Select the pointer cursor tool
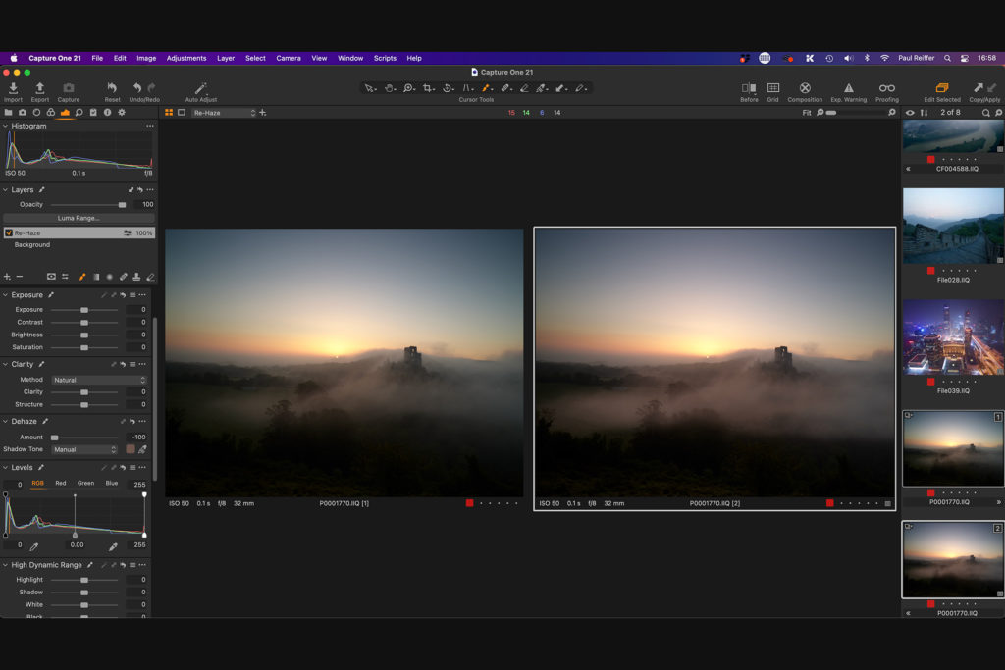Image resolution: width=1005 pixels, height=670 pixels. click(x=369, y=88)
